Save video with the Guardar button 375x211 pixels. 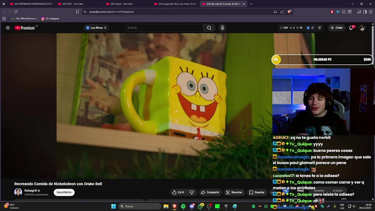tap(257, 192)
